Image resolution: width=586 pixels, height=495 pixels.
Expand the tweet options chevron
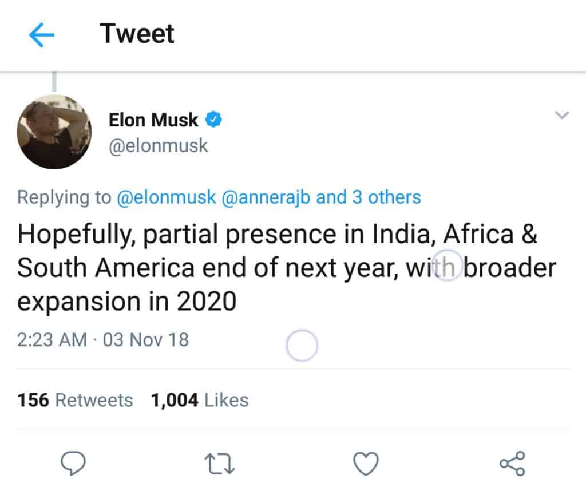click(563, 116)
